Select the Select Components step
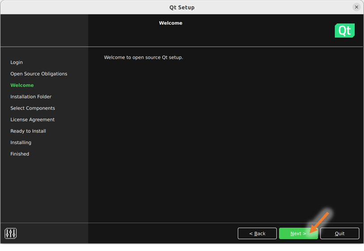Image resolution: width=364 pixels, height=251 pixels. tap(33, 108)
